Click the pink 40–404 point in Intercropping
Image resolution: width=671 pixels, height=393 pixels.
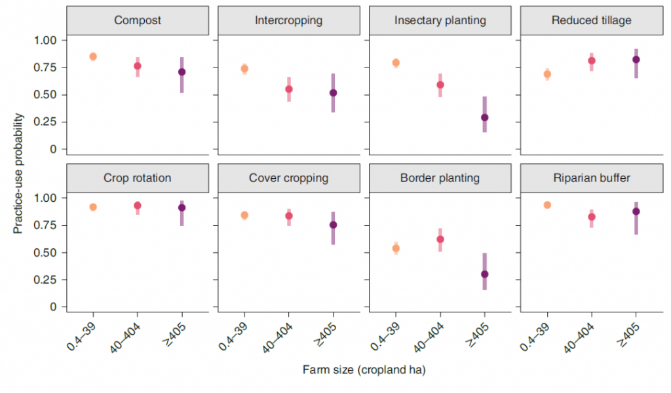click(x=288, y=89)
